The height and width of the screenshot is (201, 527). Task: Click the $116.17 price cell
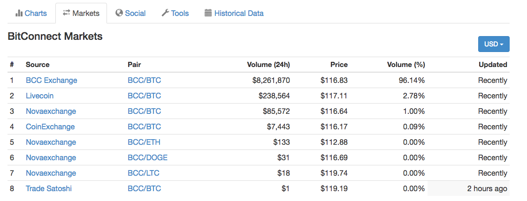[334, 127]
